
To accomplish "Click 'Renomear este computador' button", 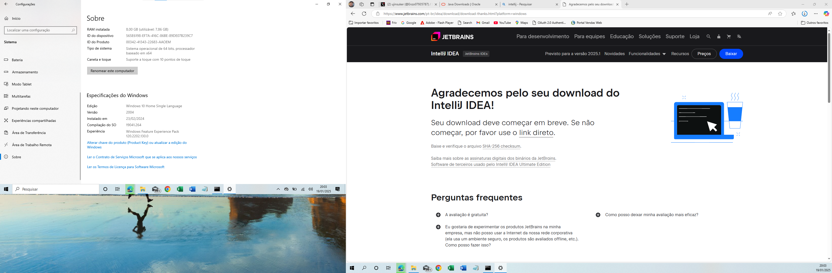I will click(112, 71).
